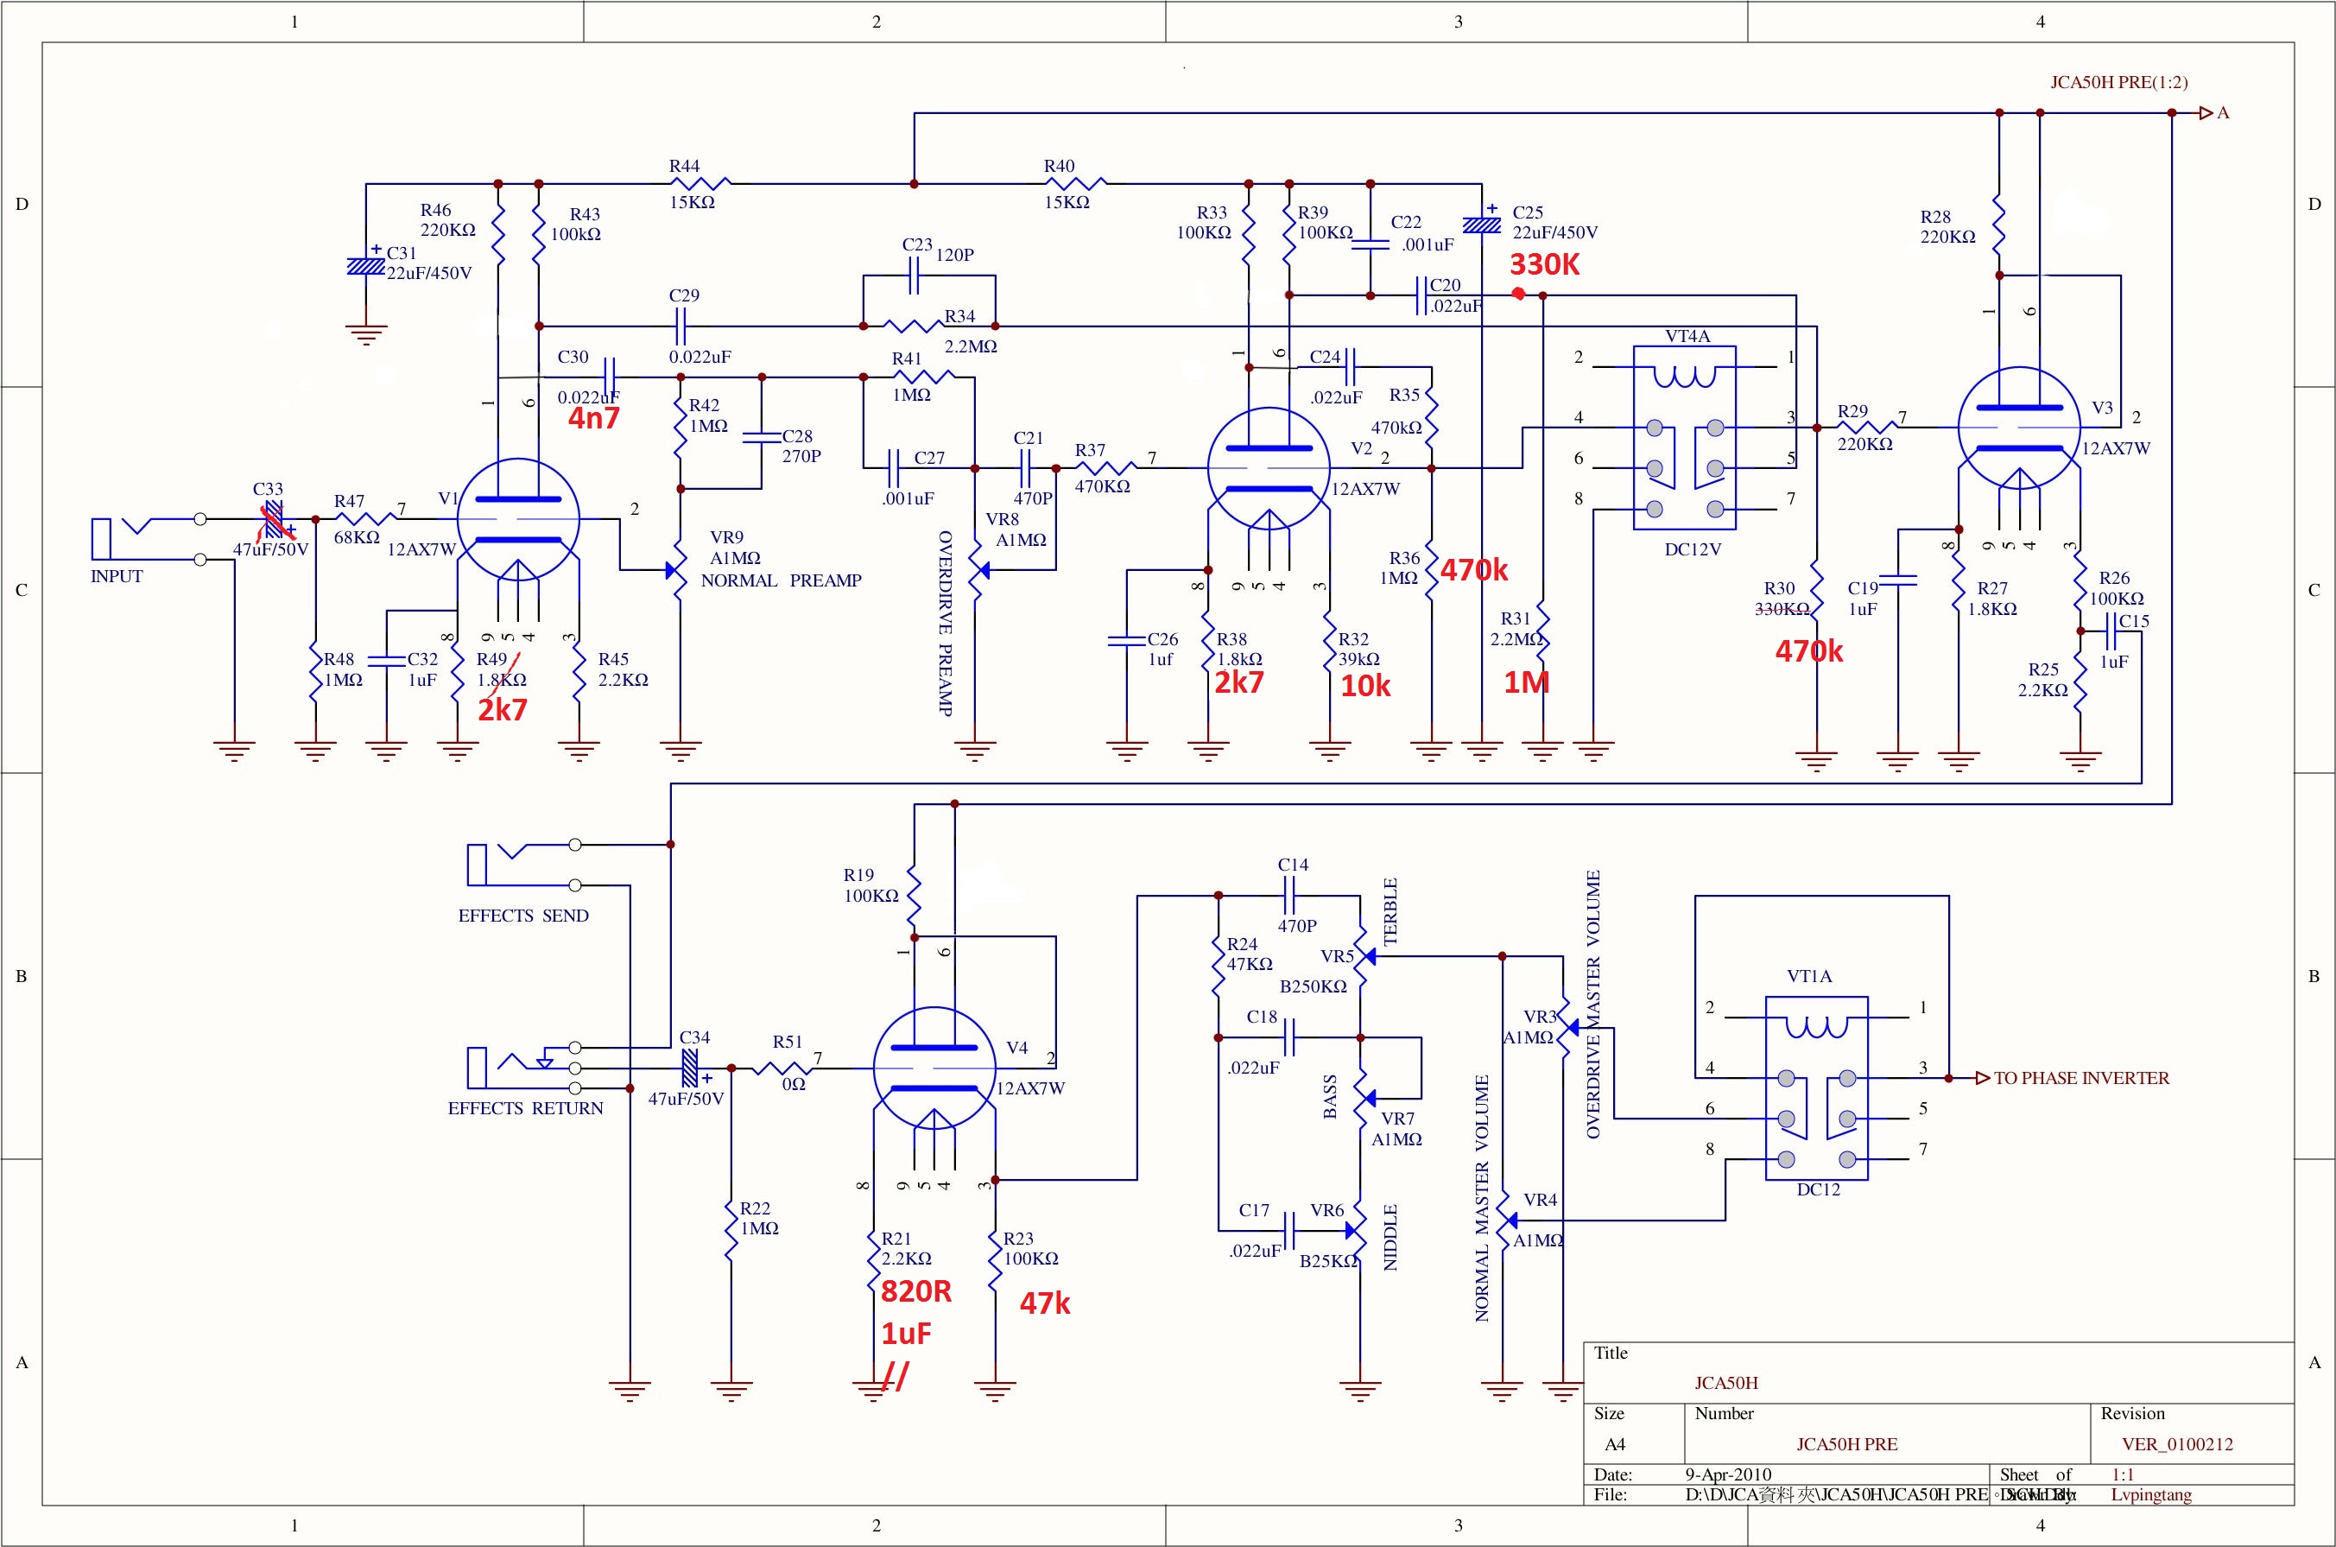Click the VR9 NORMAL PREAMP potentiometer
Image resolution: width=2336 pixels, height=1547 pixels.
[x=679, y=570]
